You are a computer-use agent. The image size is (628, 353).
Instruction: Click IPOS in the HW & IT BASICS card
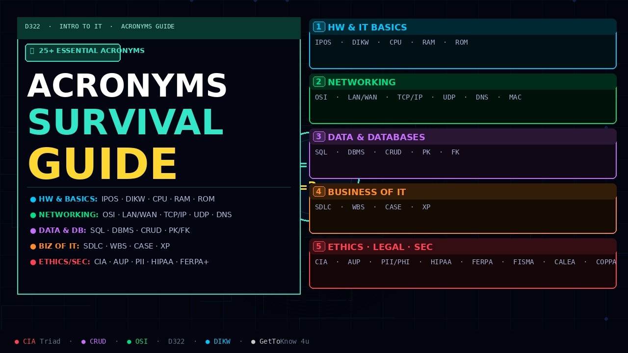[323, 43]
